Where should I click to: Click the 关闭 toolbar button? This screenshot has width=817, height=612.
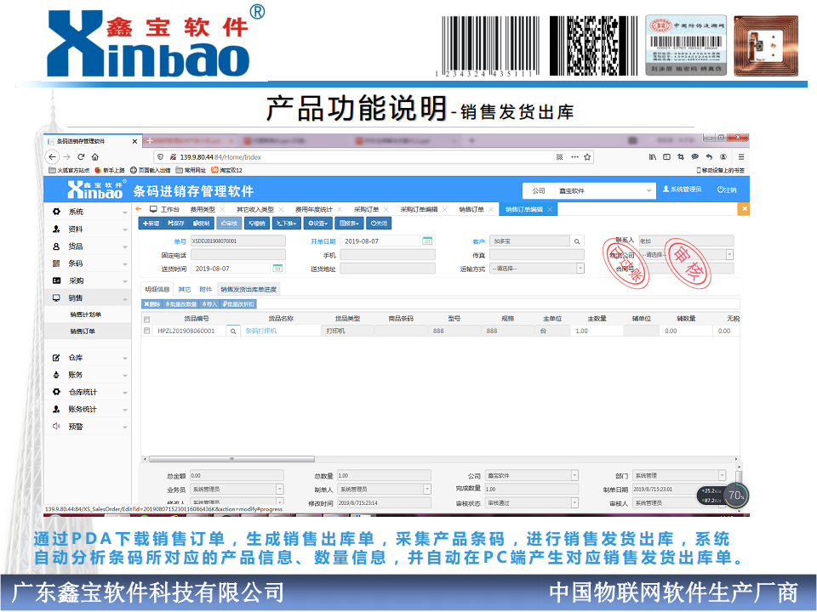tap(379, 224)
